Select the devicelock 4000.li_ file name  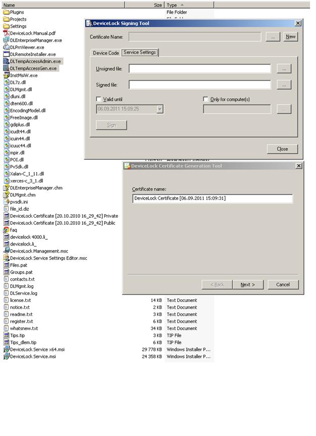[x=29, y=237]
